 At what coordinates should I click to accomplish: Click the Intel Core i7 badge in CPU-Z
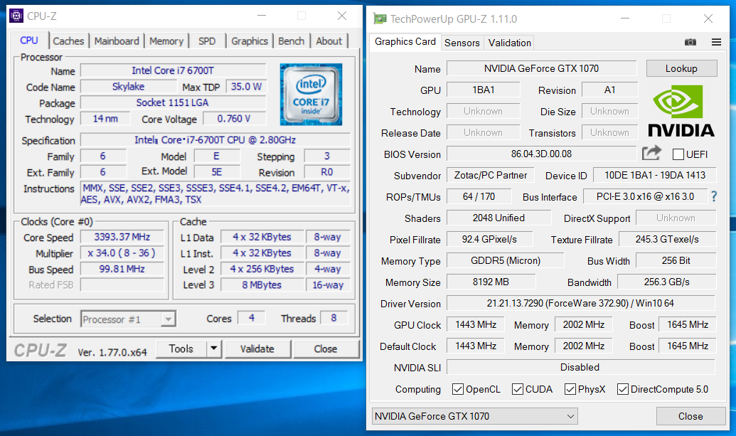(311, 91)
